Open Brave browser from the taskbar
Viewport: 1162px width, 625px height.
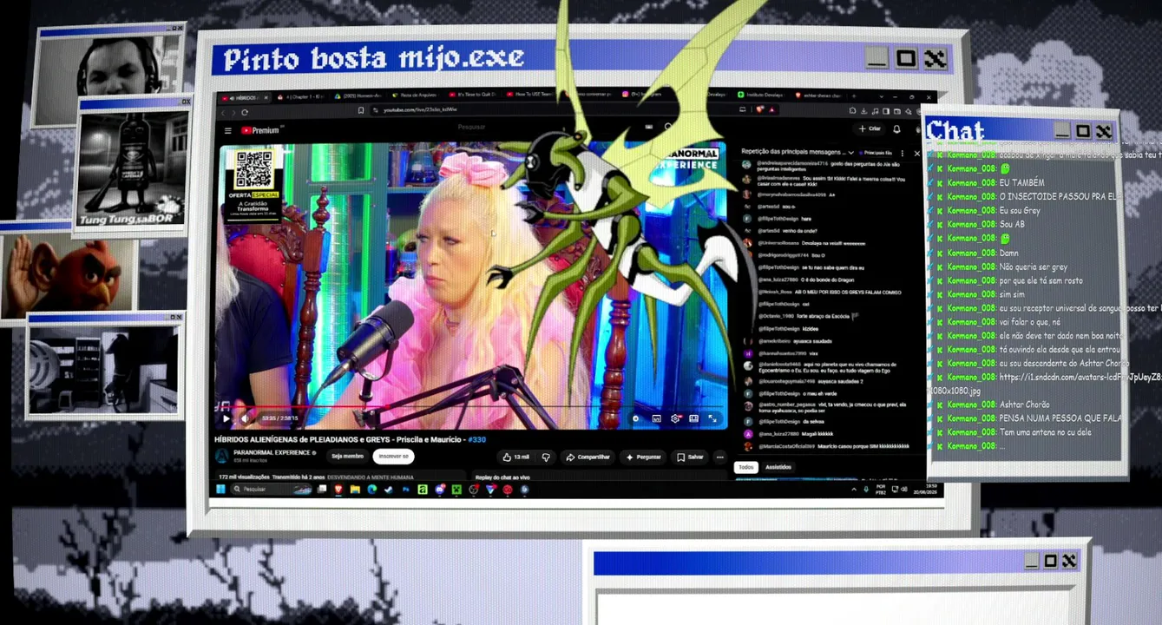pyautogui.click(x=338, y=490)
